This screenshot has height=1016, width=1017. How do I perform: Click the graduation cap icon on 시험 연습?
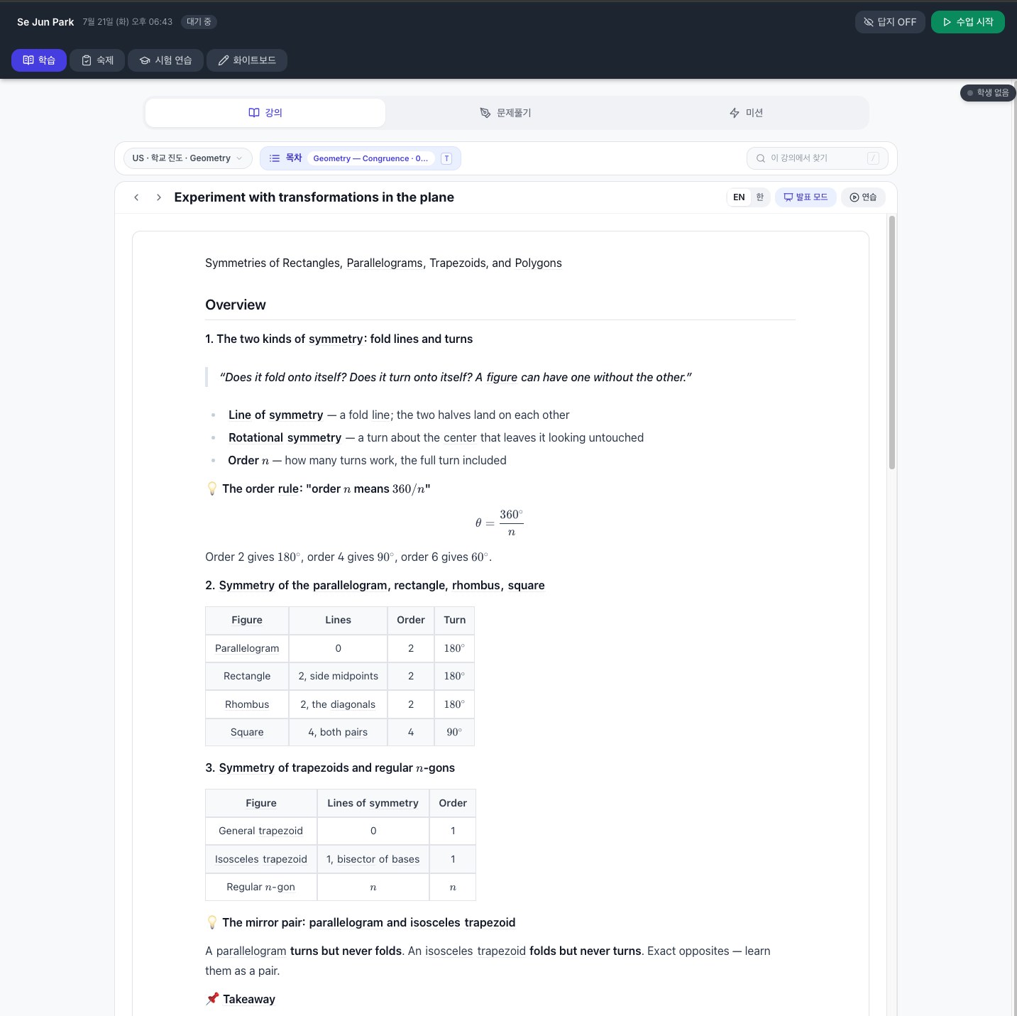145,60
